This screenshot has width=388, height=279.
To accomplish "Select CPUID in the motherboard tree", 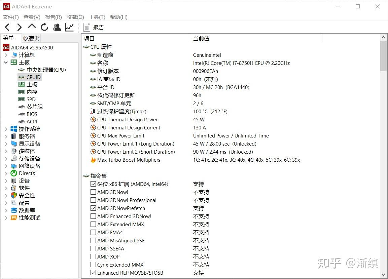I will (x=33, y=77).
